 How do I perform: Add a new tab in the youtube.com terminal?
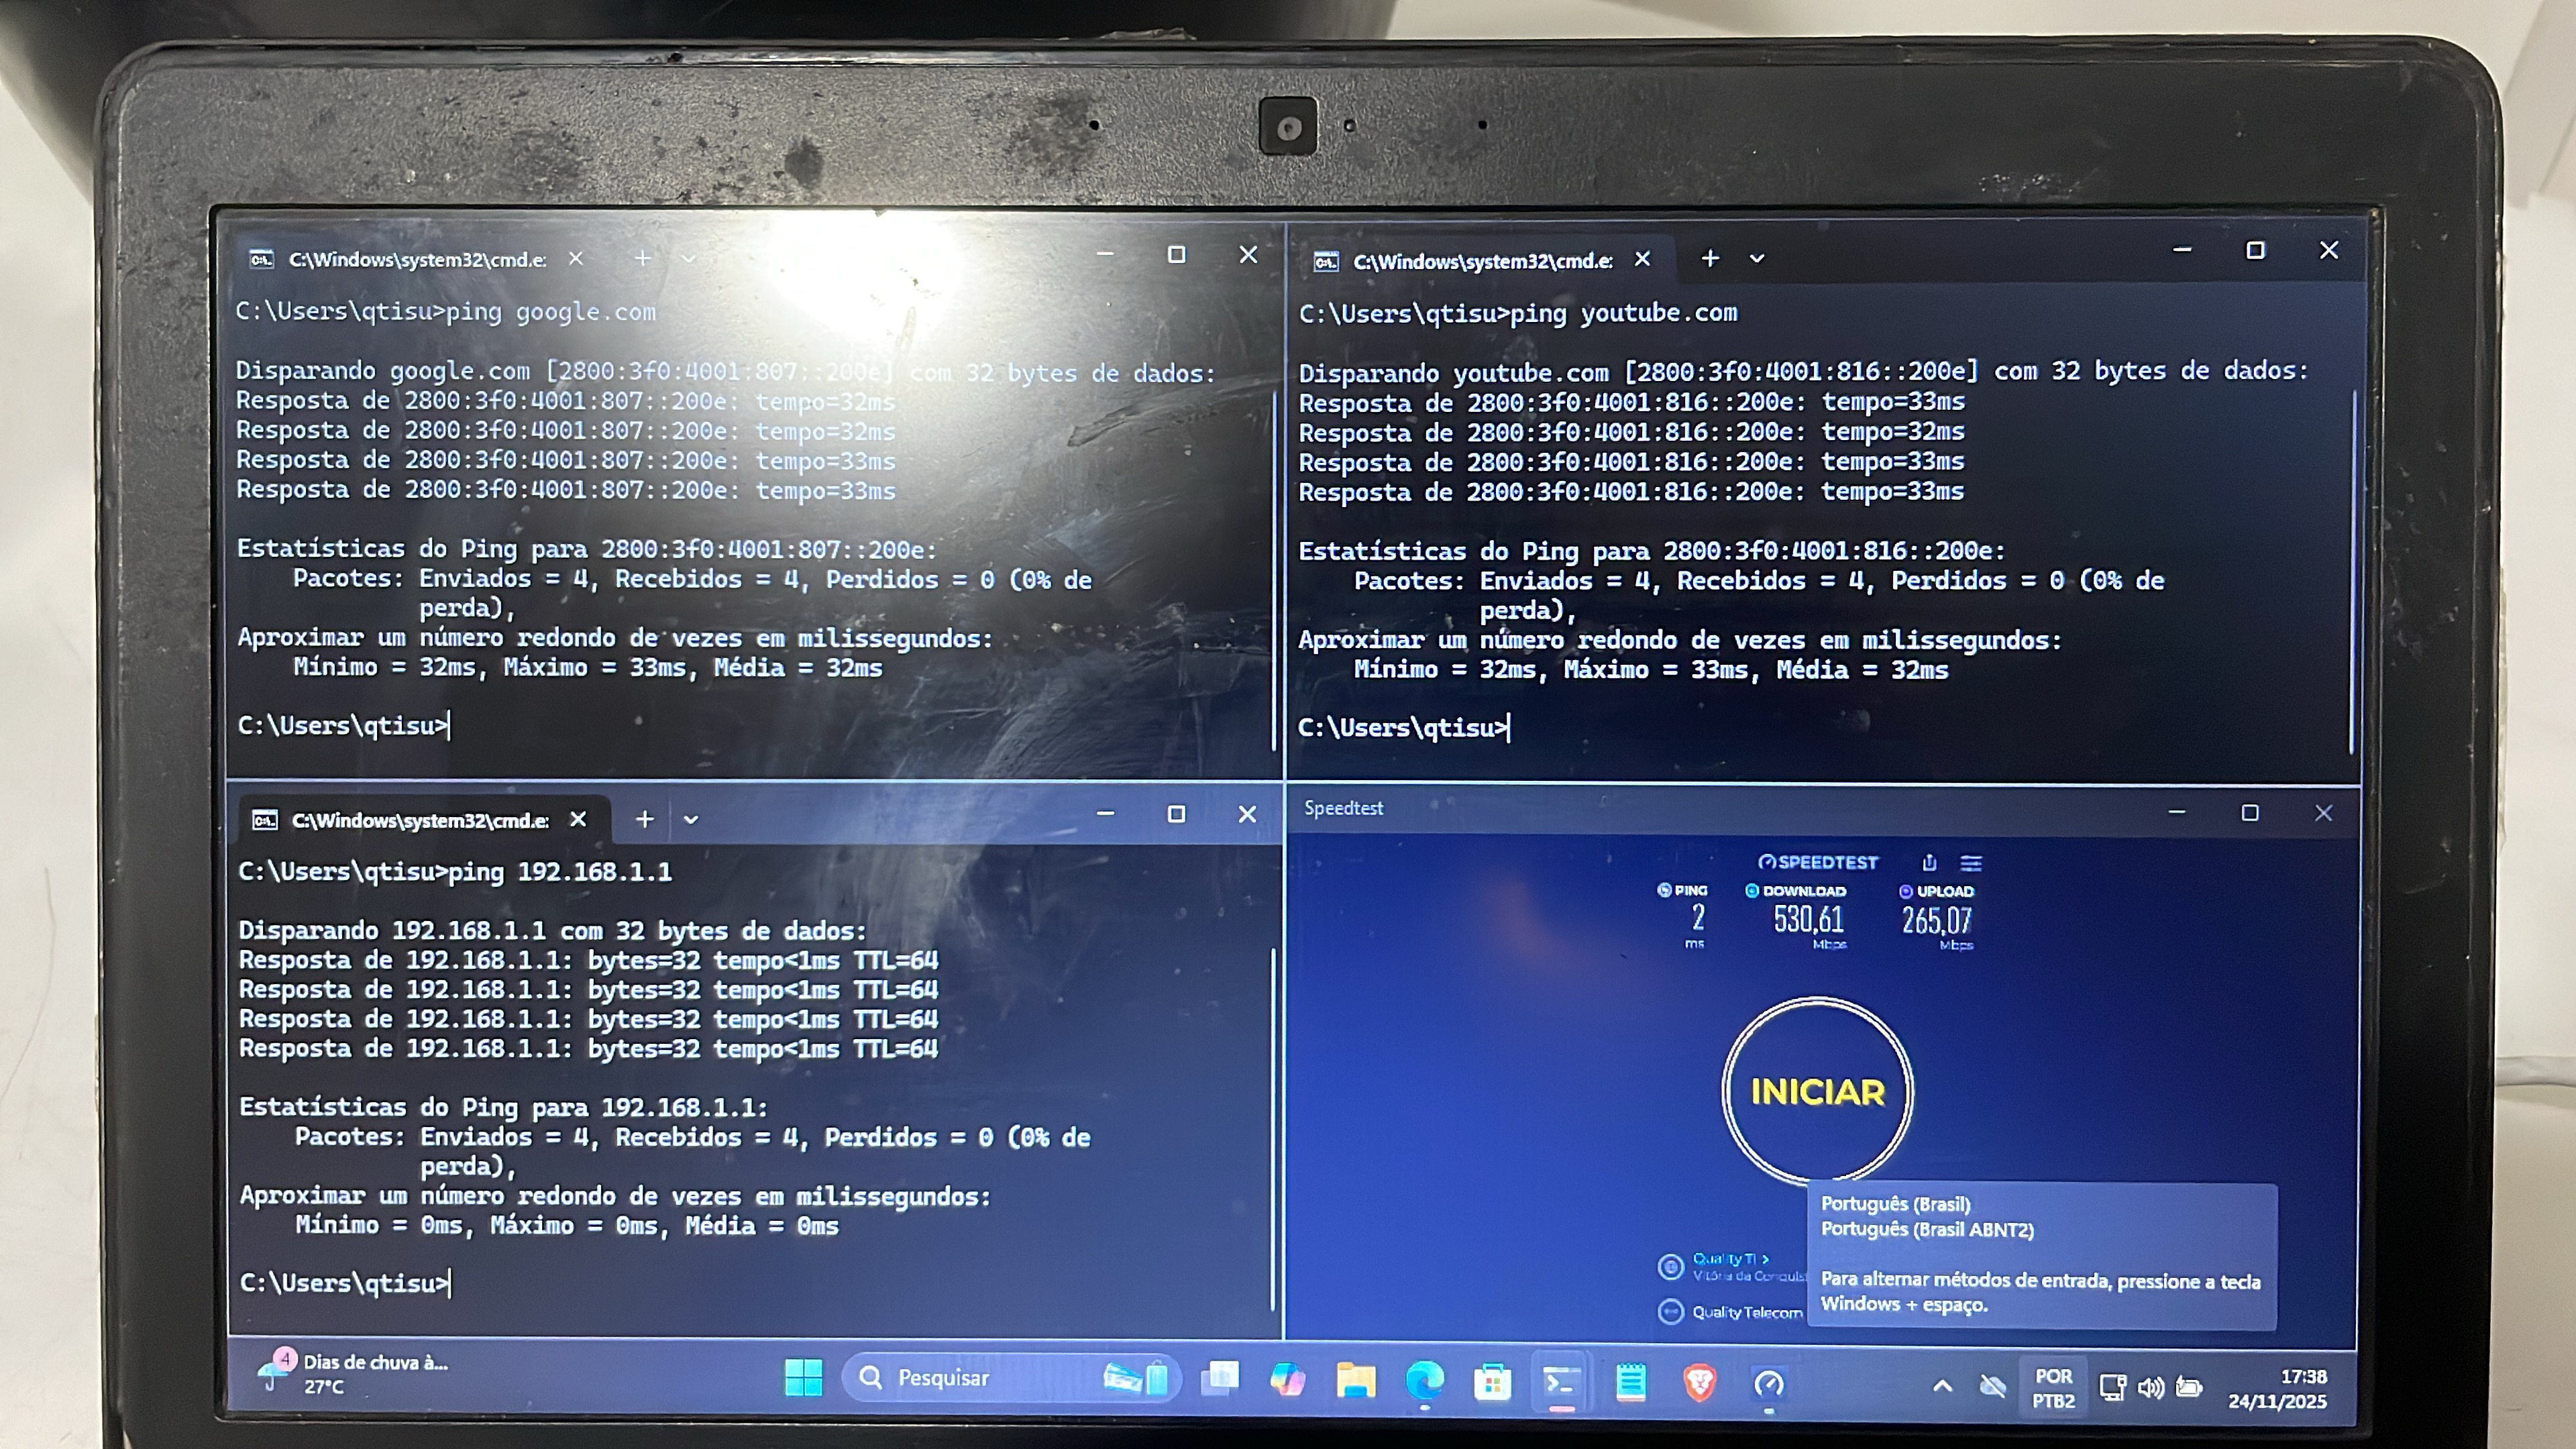tap(1710, 259)
